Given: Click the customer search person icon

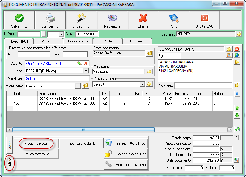Looking at the screenshot, I should 229,56.
